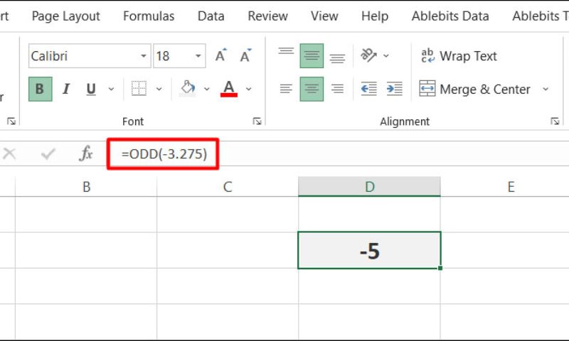The image size is (569, 341).
Task: Toggle Italic formatting button
Action: pyautogui.click(x=66, y=89)
